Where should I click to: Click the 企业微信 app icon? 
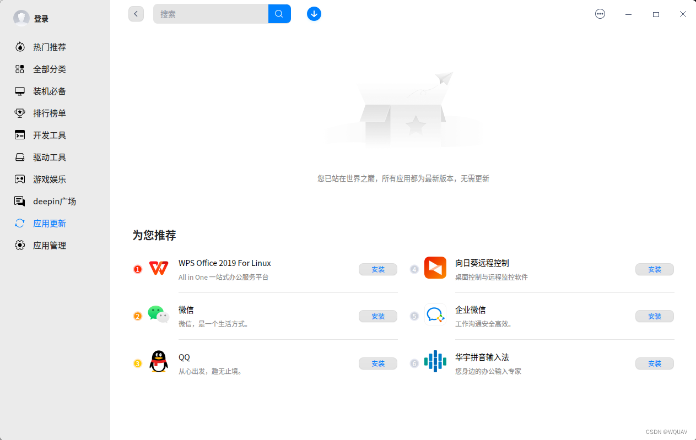[x=435, y=314]
